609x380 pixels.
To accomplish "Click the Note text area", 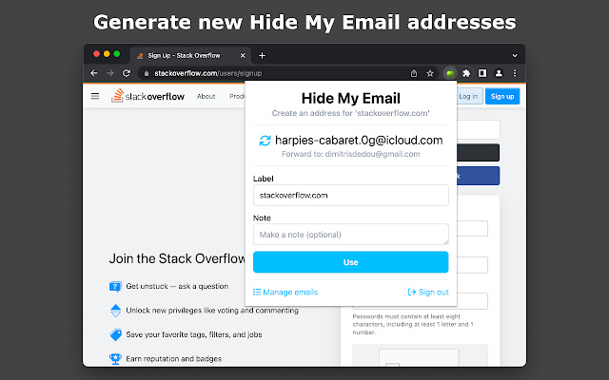I will pos(351,235).
